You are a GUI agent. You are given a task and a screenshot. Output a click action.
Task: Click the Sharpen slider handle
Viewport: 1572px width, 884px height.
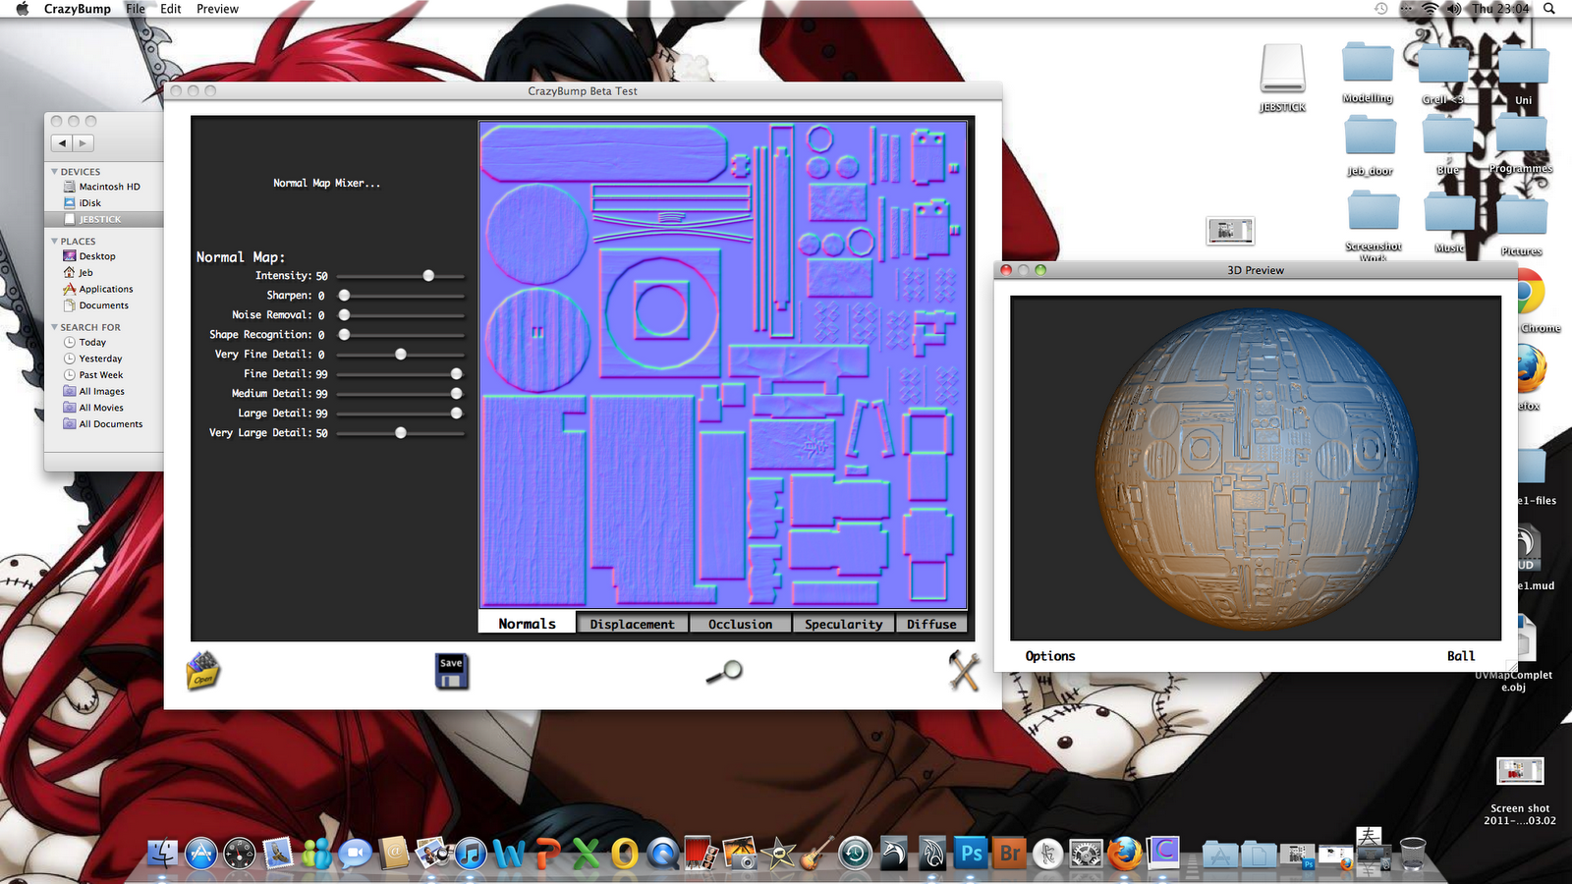[x=344, y=296]
